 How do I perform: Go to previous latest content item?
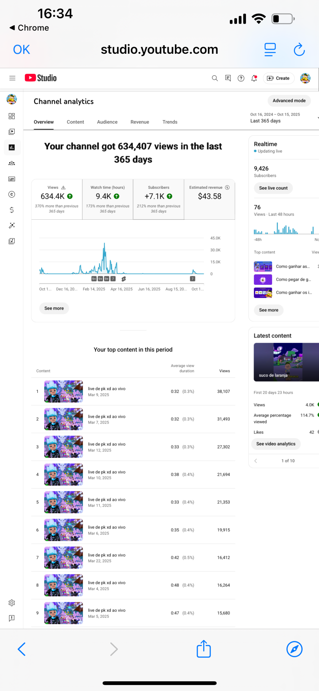256,461
